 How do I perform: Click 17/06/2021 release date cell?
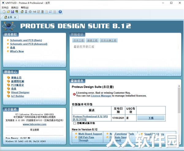(118, 118)
